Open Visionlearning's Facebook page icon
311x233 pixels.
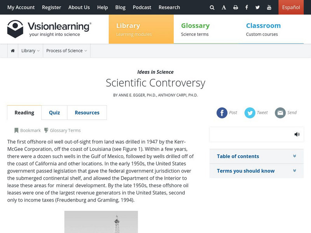(x=246, y=7)
